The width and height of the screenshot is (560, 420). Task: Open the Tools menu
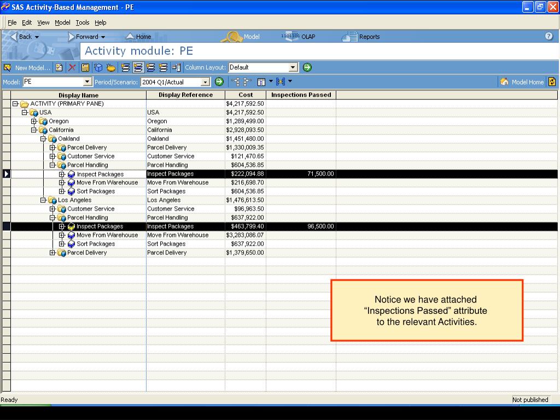[83, 22]
